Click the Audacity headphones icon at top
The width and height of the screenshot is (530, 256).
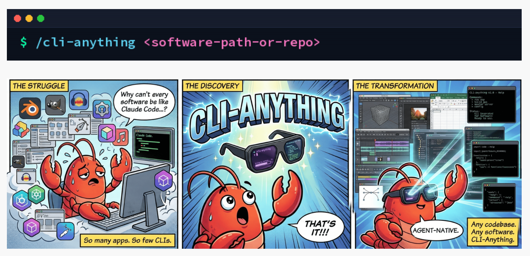click(79, 100)
